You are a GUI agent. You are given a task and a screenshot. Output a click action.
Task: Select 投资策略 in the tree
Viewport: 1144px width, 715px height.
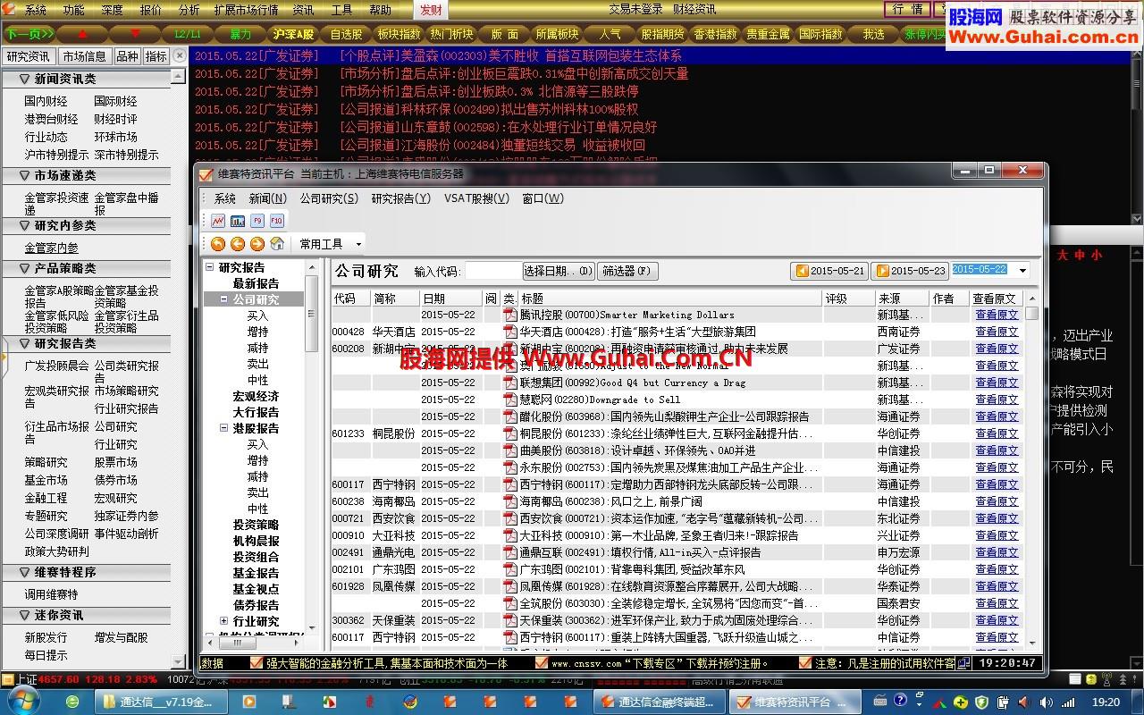[256, 525]
